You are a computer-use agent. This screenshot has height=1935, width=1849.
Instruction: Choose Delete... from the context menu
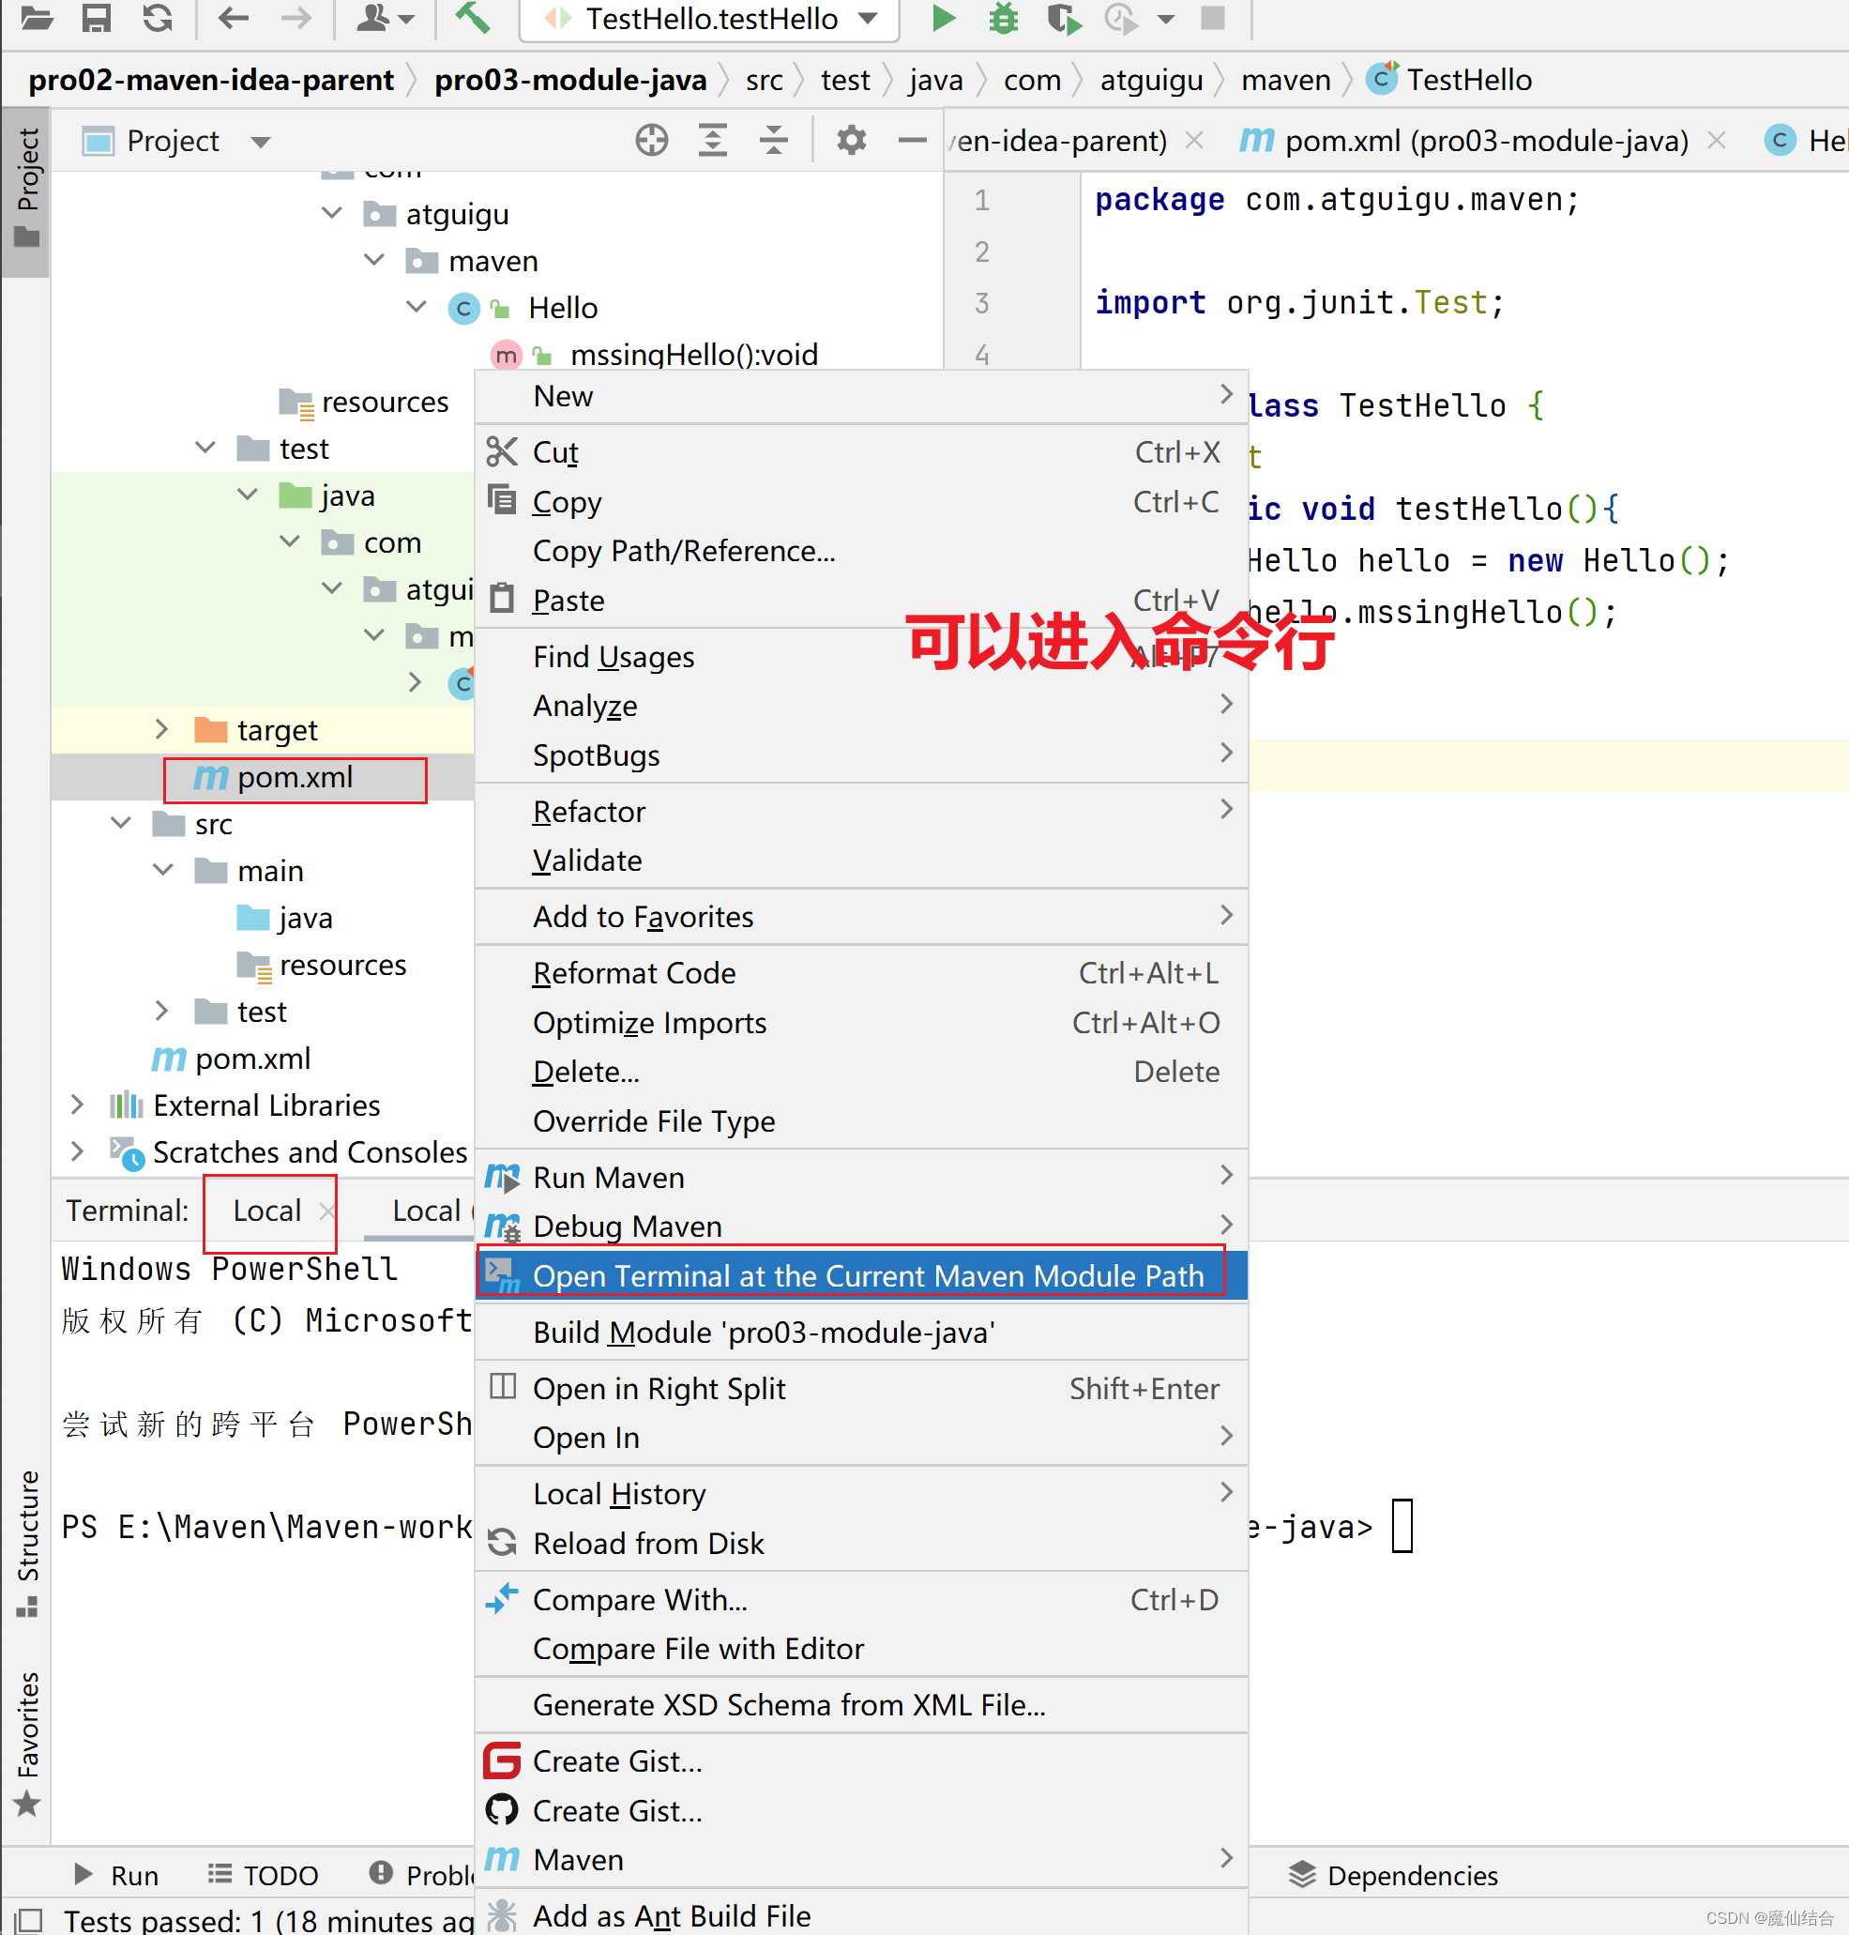860,1072
